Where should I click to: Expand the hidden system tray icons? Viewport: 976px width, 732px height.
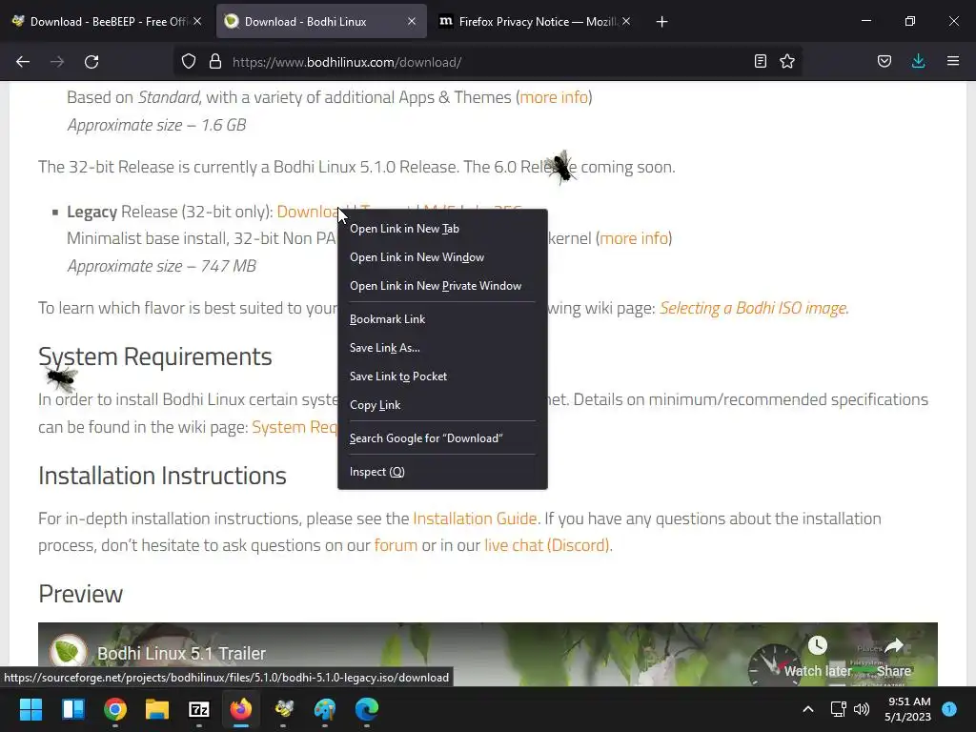tap(808, 709)
